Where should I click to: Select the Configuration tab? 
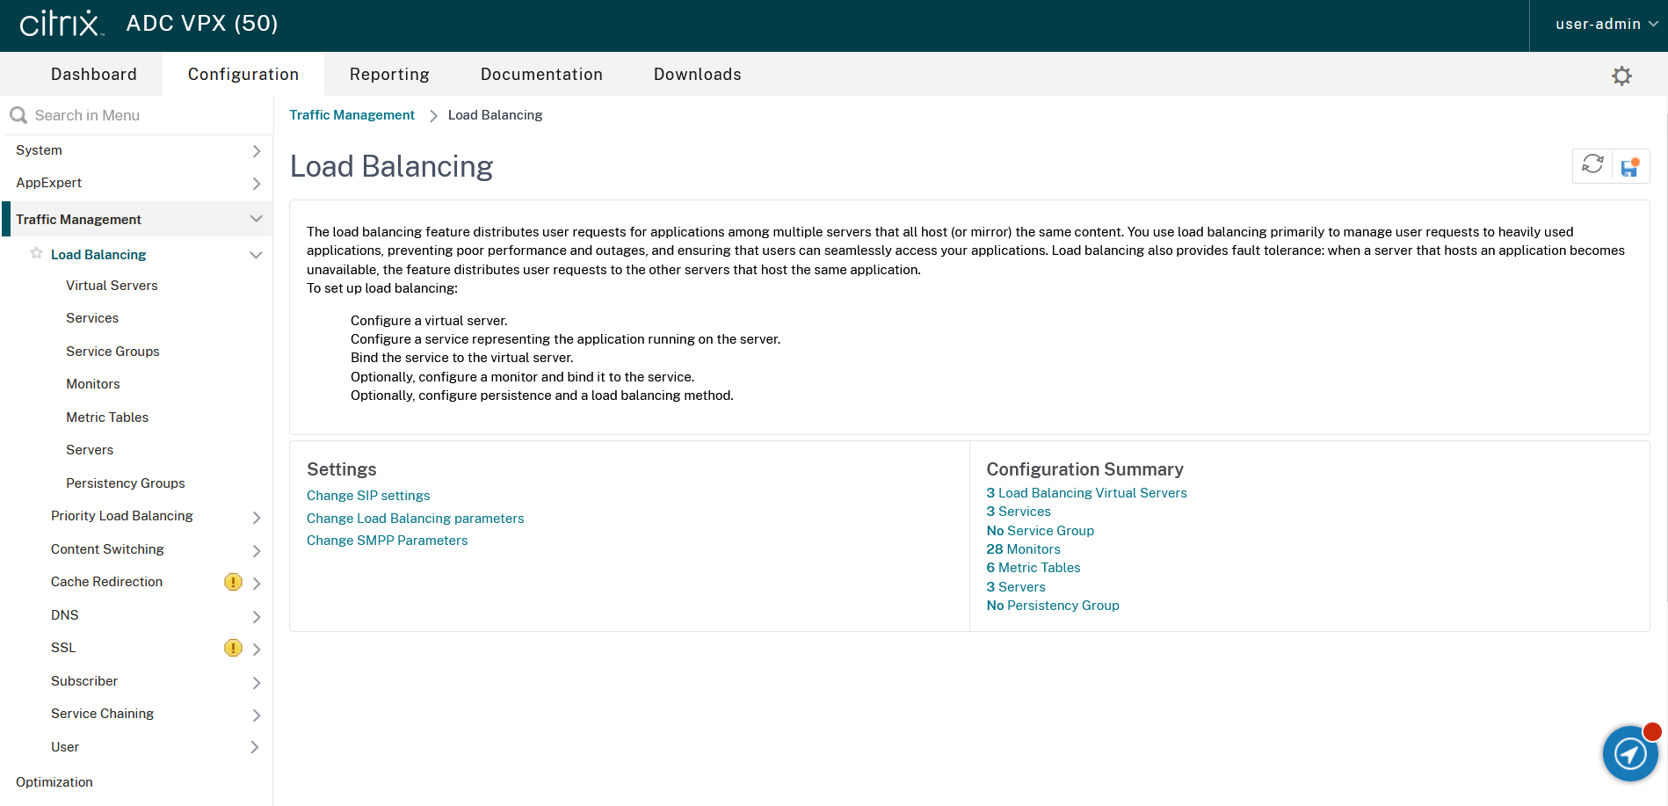pos(243,75)
